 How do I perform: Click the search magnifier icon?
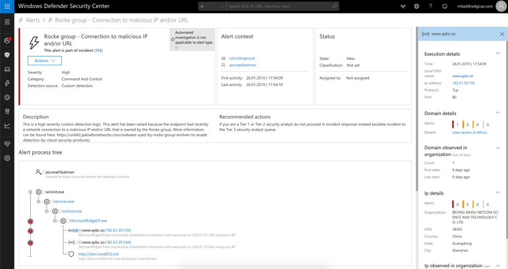pyautogui.click(x=335, y=6)
